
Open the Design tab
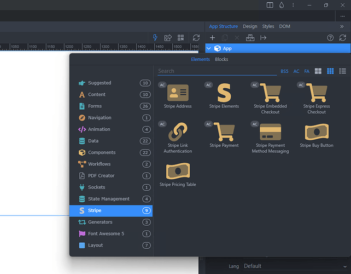[250, 26]
